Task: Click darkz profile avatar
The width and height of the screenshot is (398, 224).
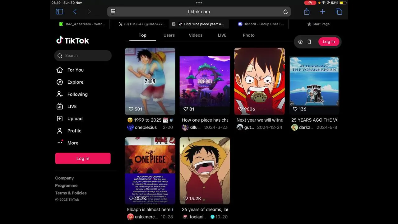Action: coord(294,127)
